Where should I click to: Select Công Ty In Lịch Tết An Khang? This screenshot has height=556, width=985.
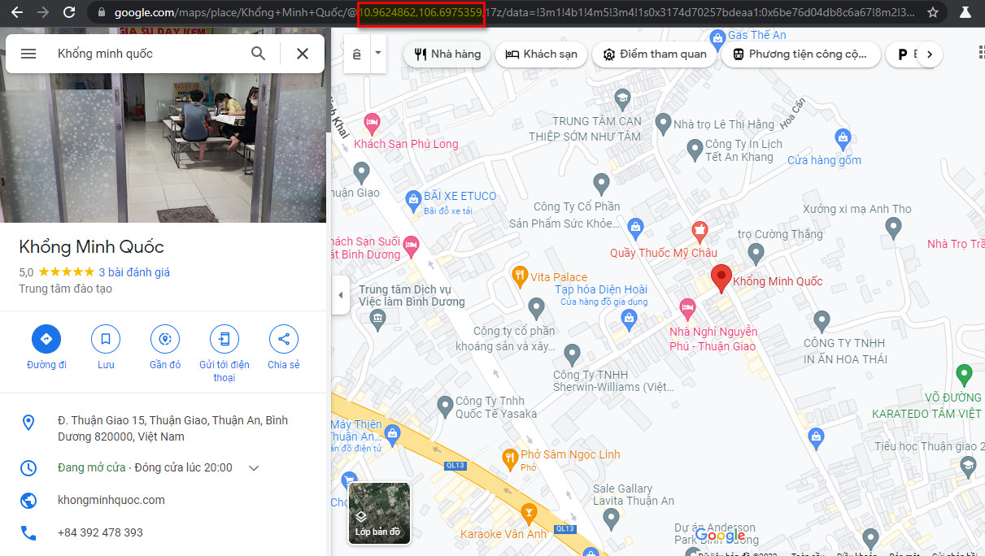695,150
